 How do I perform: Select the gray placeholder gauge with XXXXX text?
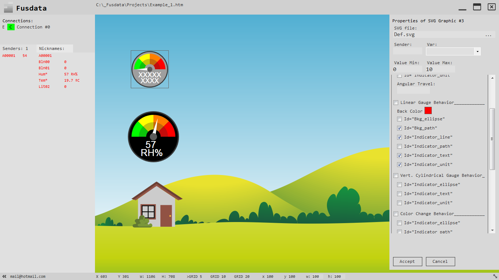coord(150,69)
